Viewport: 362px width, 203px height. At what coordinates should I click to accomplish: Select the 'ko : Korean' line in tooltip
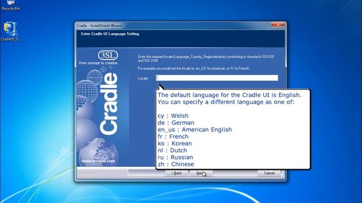(175, 143)
